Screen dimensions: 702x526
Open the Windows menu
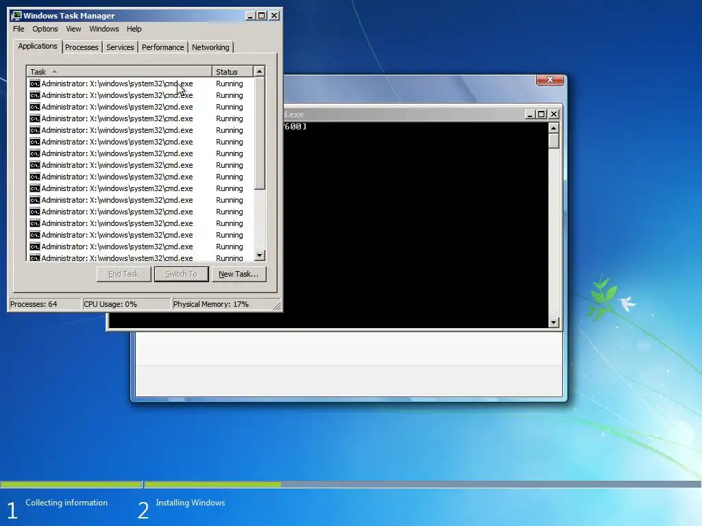104,29
